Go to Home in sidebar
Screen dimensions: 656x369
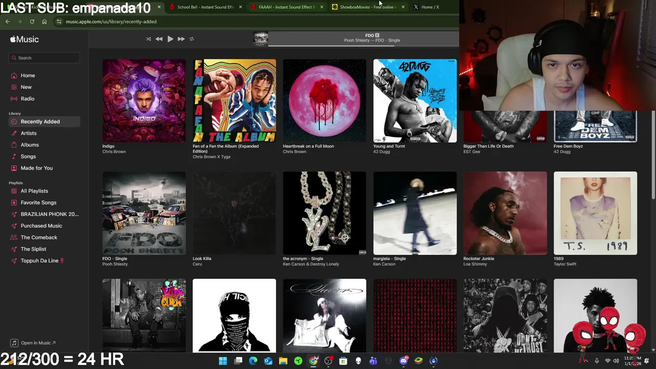coord(44,75)
